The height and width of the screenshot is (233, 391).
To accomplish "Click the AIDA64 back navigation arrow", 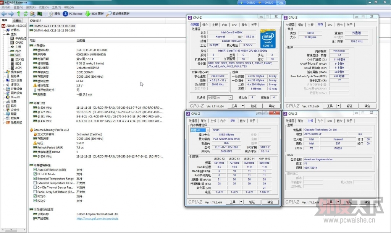I will coord(4,14).
